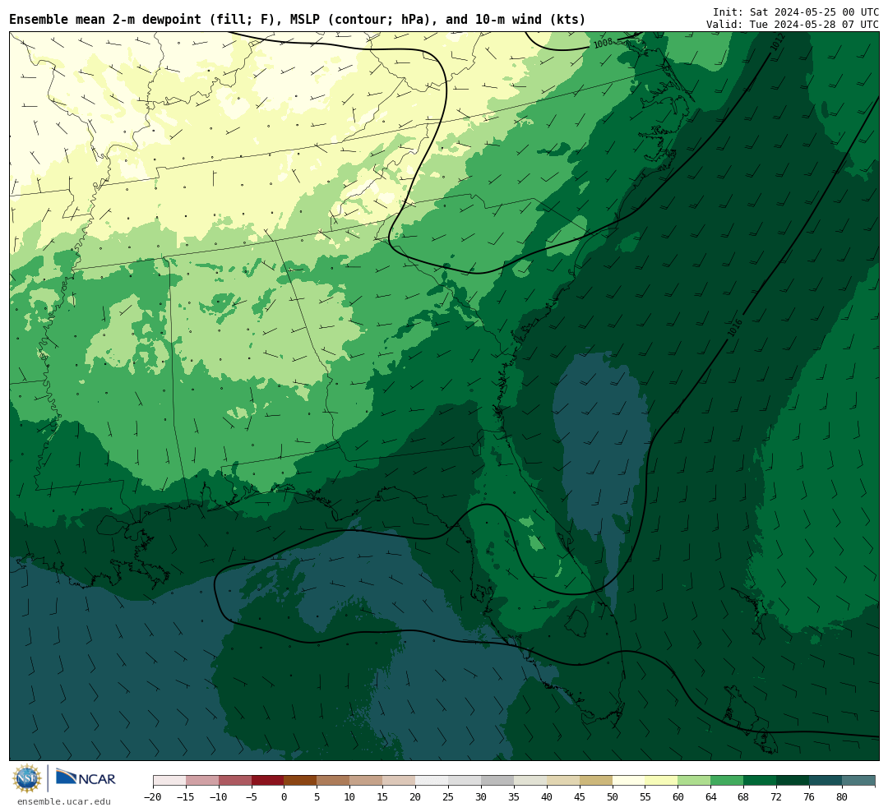Select the 20 to 25 colorbar swatch

click(x=432, y=781)
